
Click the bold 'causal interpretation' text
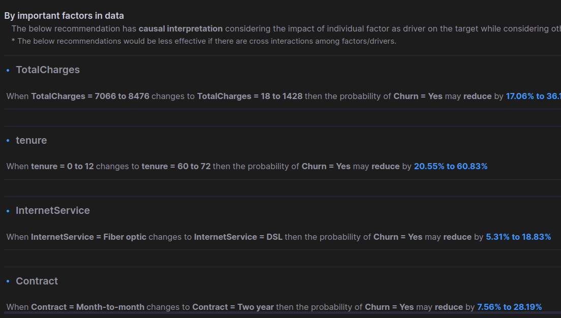[181, 28]
